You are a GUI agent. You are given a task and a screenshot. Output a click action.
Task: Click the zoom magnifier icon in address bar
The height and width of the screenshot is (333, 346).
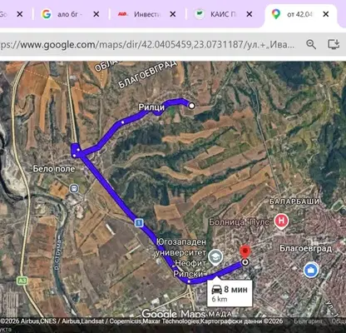point(311,44)
